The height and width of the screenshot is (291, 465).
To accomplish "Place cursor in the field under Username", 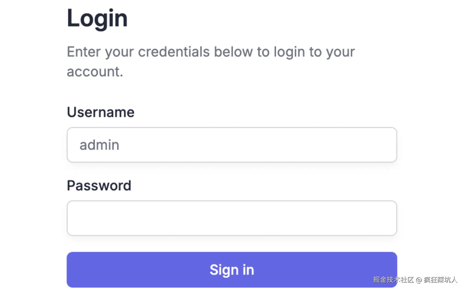I will tap(232, 145).
